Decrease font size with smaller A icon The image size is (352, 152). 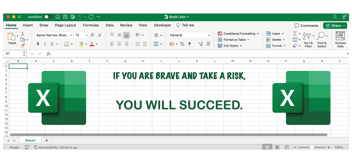coord(100,35)
